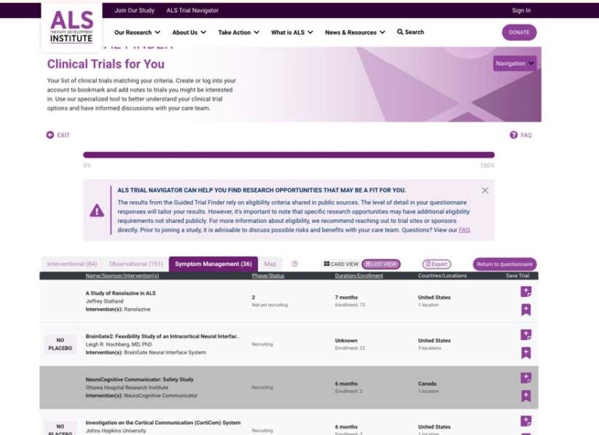Add note to Ranolazine study
599x435 pixels.
click(x=526, y=292)
